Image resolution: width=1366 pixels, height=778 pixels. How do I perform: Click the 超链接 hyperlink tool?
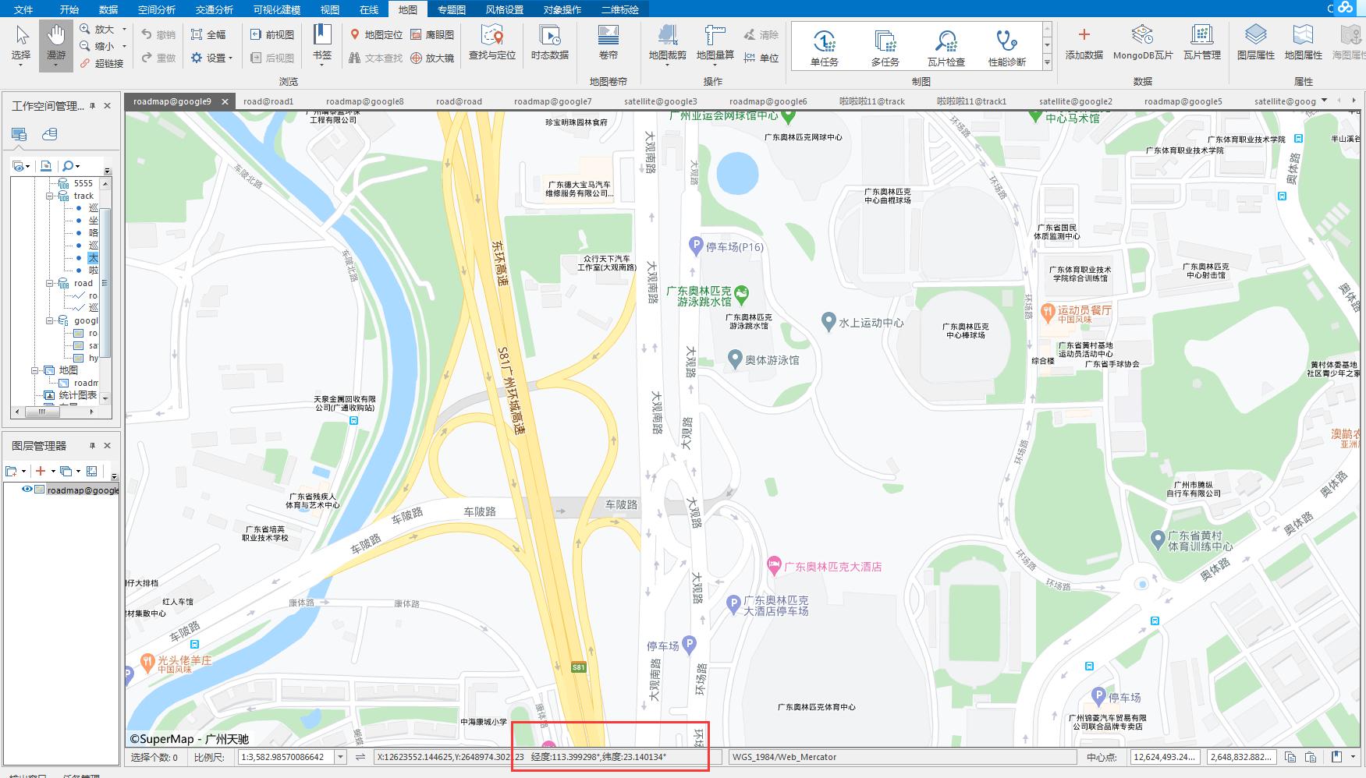pos(102,63)
